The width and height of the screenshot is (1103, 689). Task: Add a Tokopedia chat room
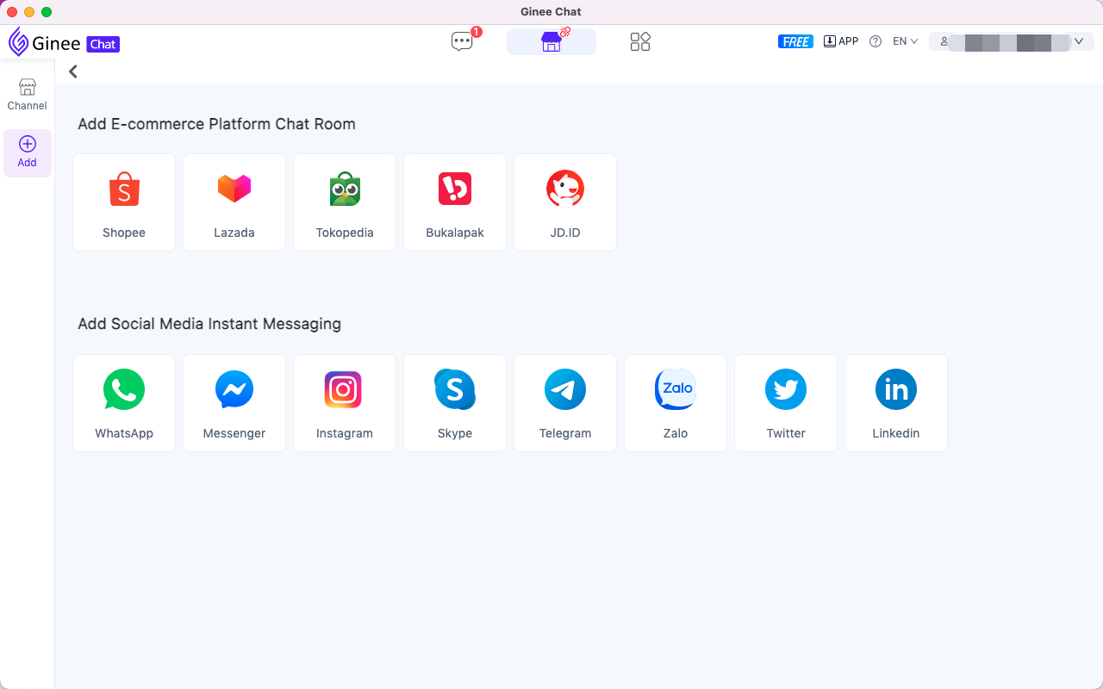click(x=345, y=202)
